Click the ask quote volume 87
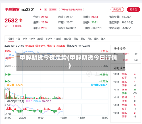The width and height of the screenshot is (142, 124). pos(136,54)
